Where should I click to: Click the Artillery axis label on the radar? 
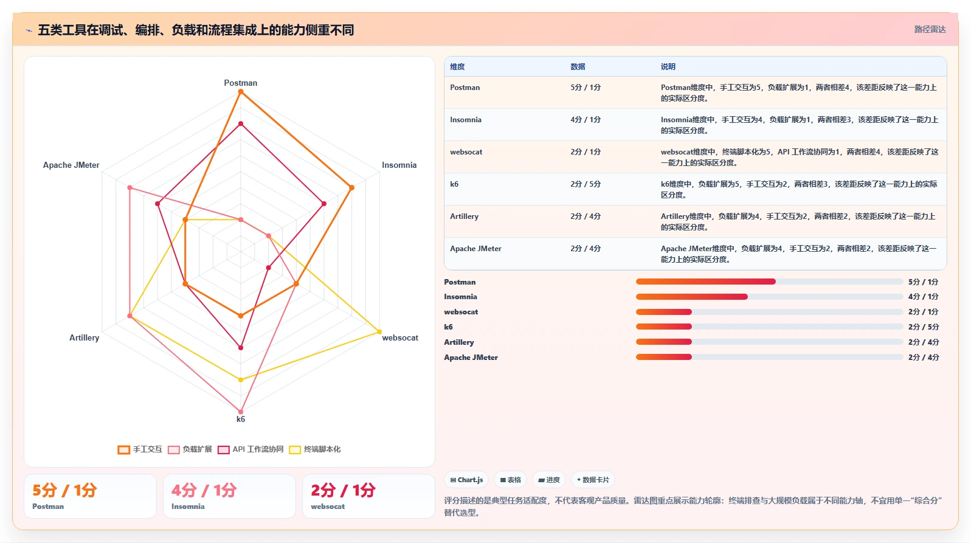[x=84, y=337]
